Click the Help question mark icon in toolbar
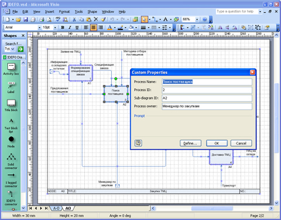Image resolution: width=281 pixels, height=220 pixels. pos(204,19)
